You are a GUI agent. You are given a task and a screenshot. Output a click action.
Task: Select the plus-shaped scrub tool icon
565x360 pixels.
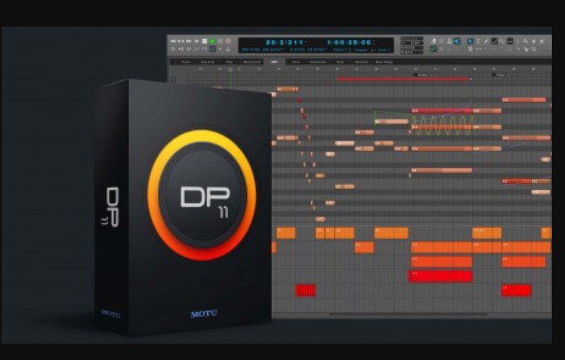coord(534,41)
